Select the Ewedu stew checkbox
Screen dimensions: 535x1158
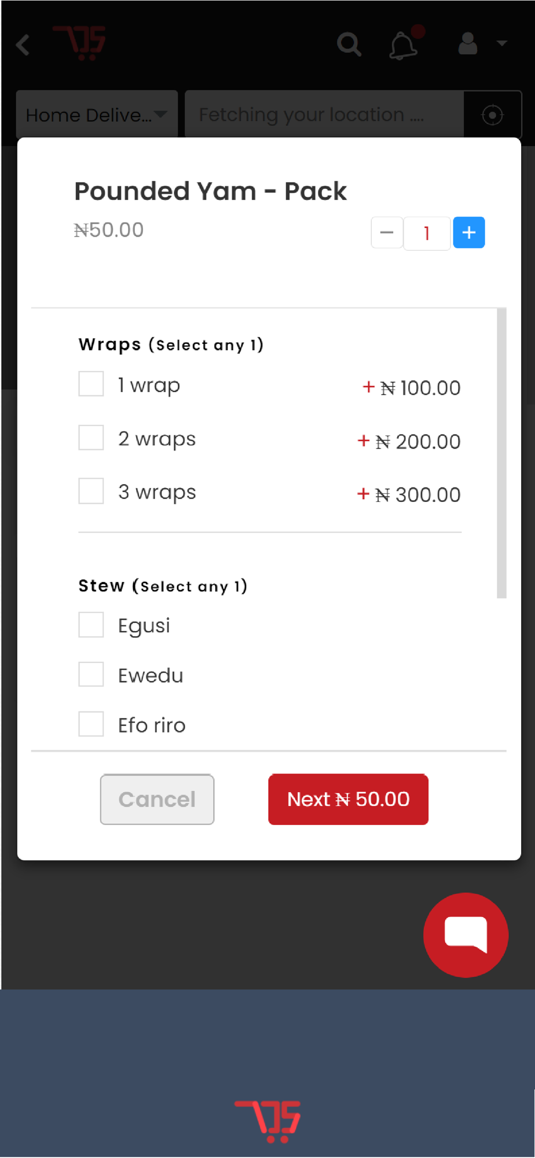click(x=91, y=675)
